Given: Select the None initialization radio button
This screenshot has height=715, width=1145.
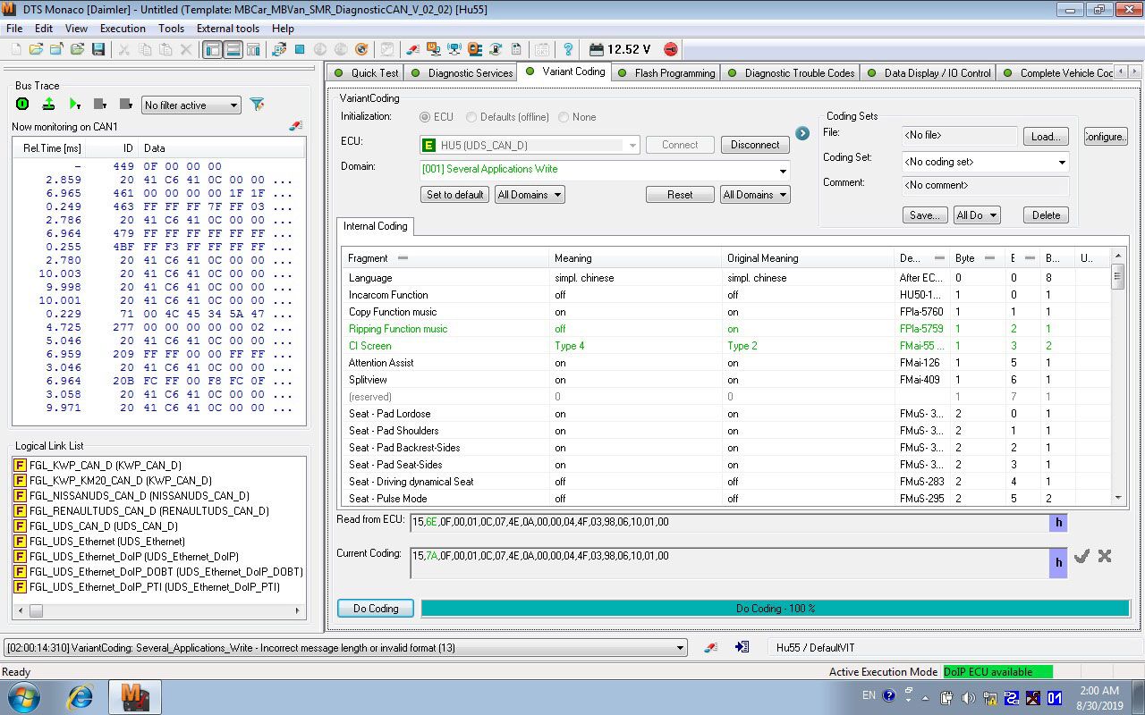Looking at the screenshot, I should 564,117.
